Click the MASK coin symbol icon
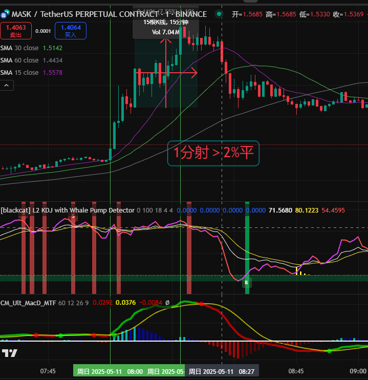The image size is (368, 380). (5, 14)
